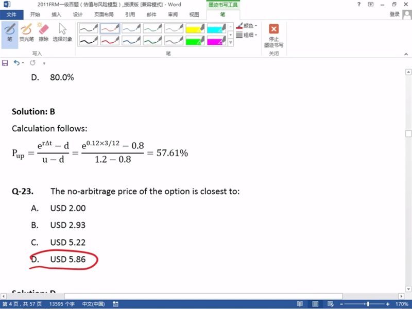This screenshot has width=412, height=309.
Task: Open Word Help question mark icon
Action: [358, 5]
